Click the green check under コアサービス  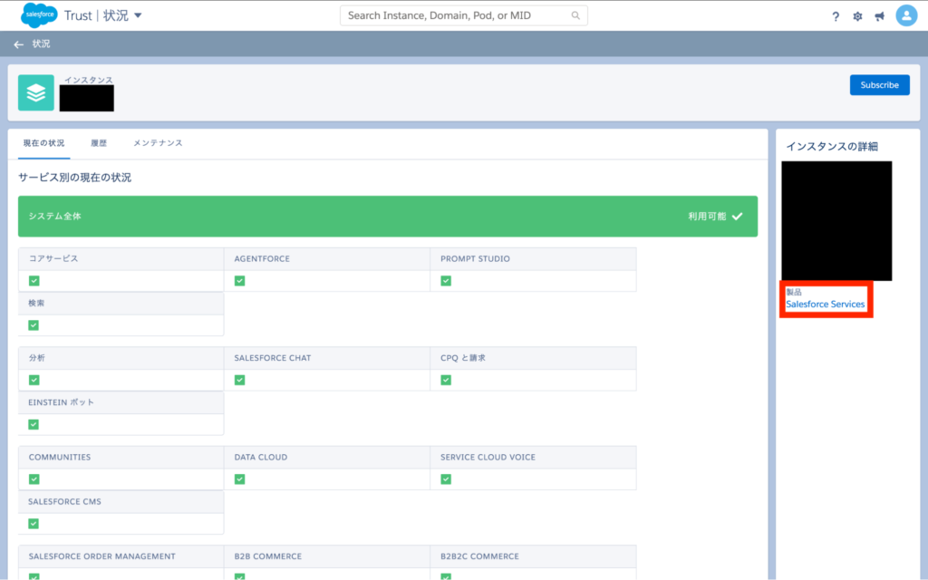pos(34,281)
